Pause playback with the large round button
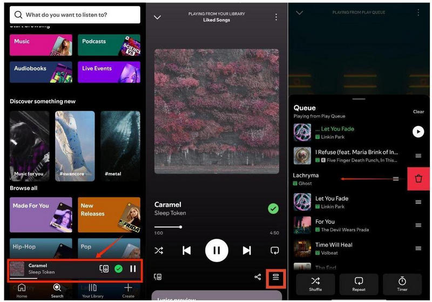 (217, 250)
